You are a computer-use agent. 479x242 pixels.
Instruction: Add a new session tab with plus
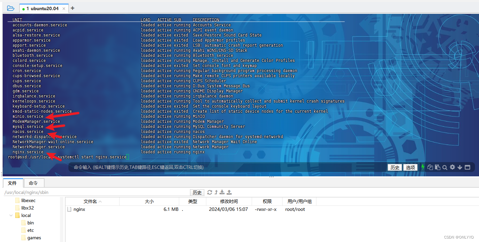point(72,8)
